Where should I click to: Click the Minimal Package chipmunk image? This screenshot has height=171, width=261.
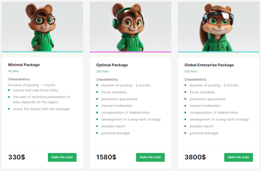42,27
